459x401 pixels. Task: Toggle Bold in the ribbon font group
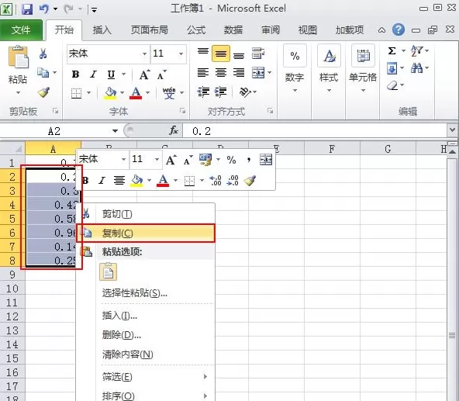[x=75, y=74]
